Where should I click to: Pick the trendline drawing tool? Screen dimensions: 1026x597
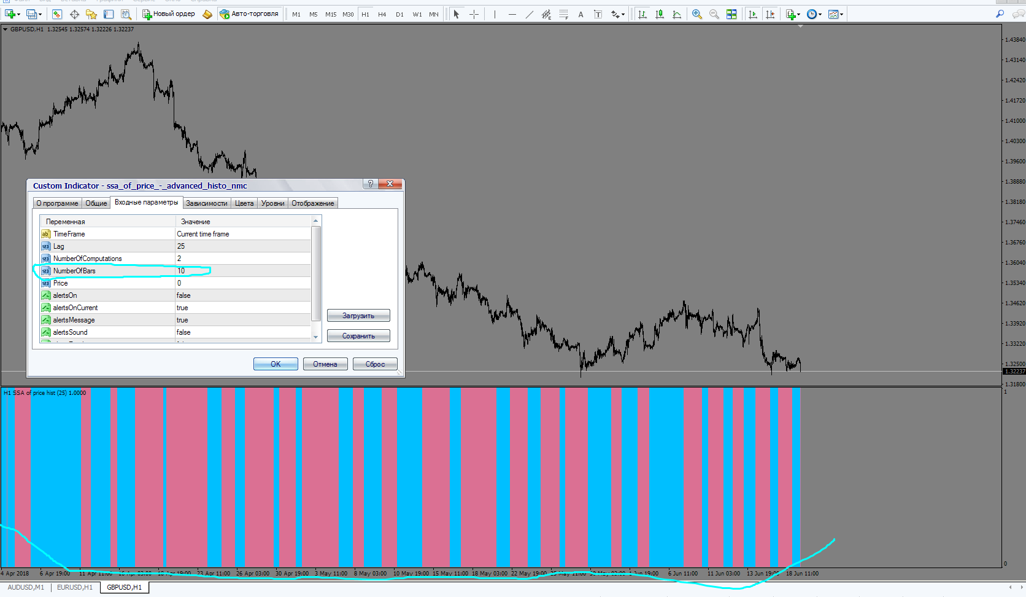[x=530, y=14]
